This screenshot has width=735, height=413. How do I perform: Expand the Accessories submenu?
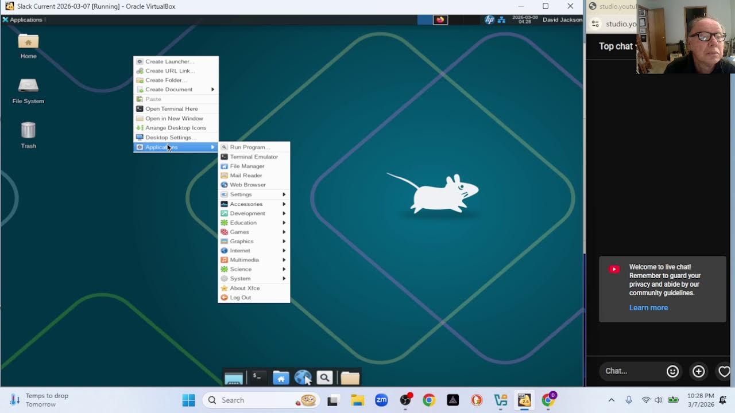(x=254, y=204)
